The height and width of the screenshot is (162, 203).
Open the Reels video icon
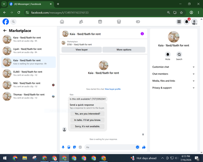pos(100,21)
